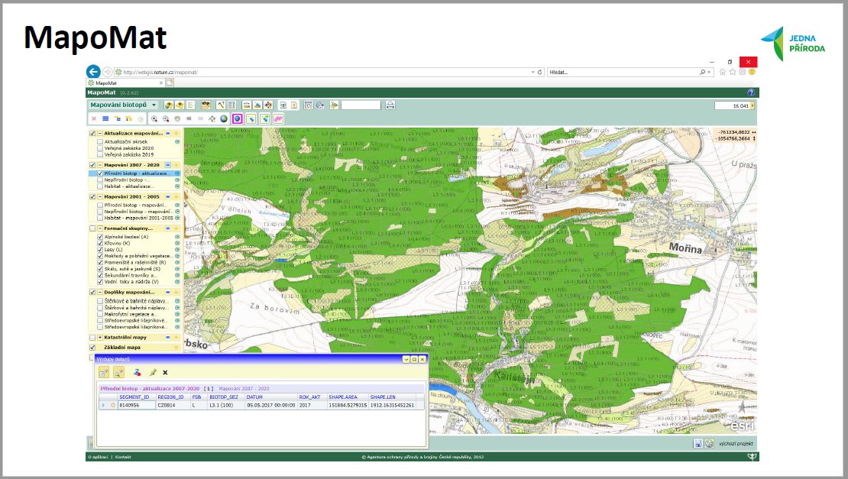Viewport: 848px width, 479px height.
Task: Close the results panel window
Action: pos(422,359)
